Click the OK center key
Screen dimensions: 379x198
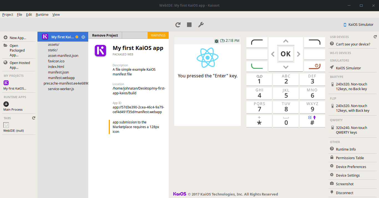click(285, 54)
